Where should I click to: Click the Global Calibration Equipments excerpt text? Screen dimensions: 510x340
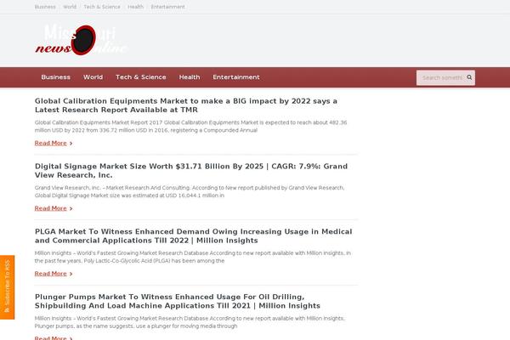pos(191,127)
